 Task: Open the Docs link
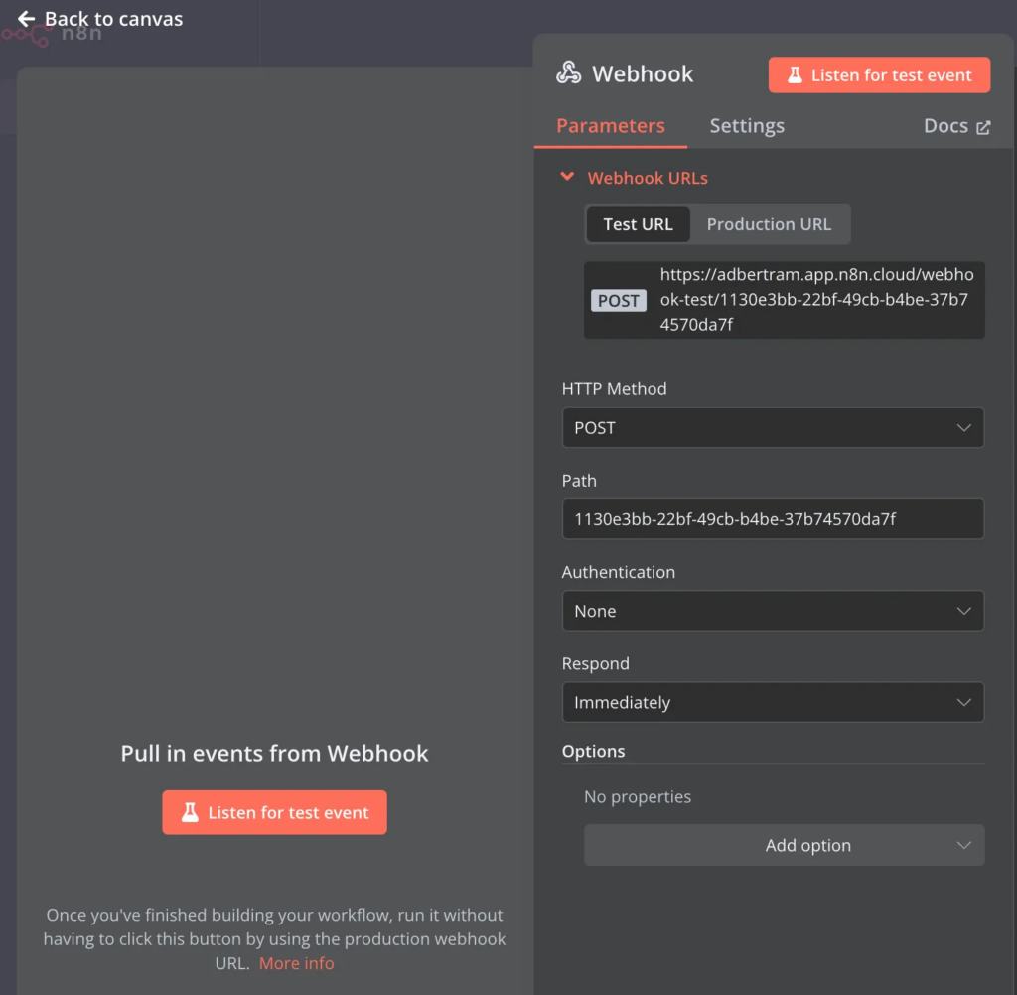(x=956, y=126)
